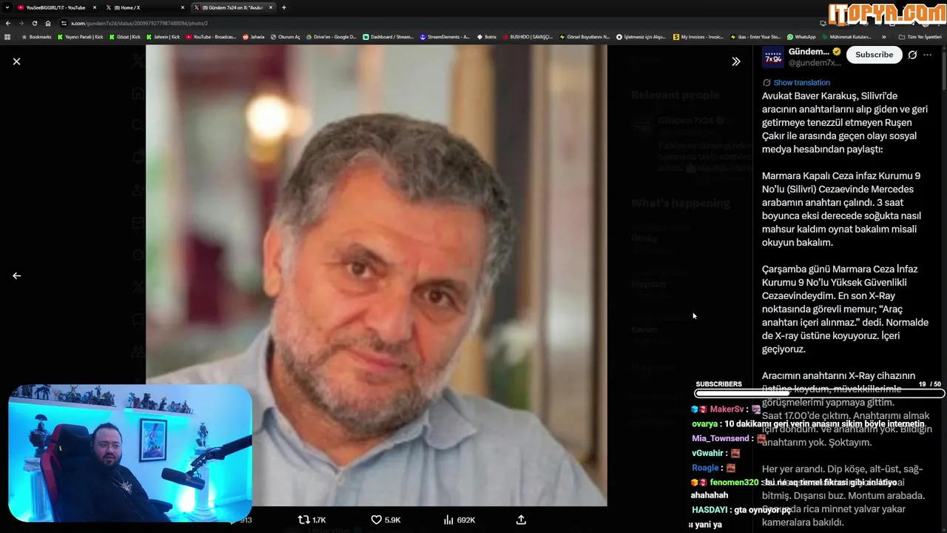Open Tüm Yer İşaretleri bookmarks folder
The width and height of the screenshot is (947, 533).
(x=920, y=37)
